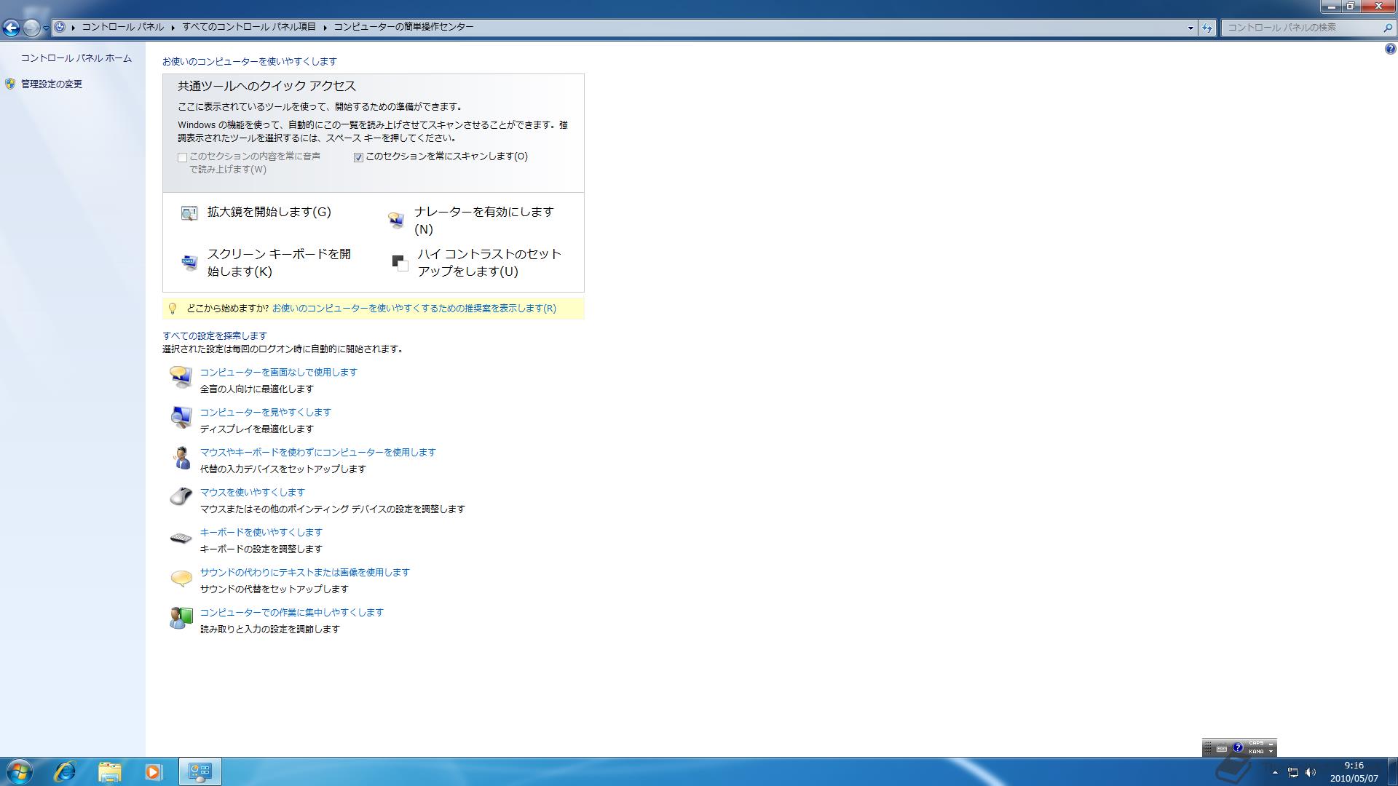1398x786 pixels.
Task: Click the volume speaker tray icon
Action: [1311, 772]
